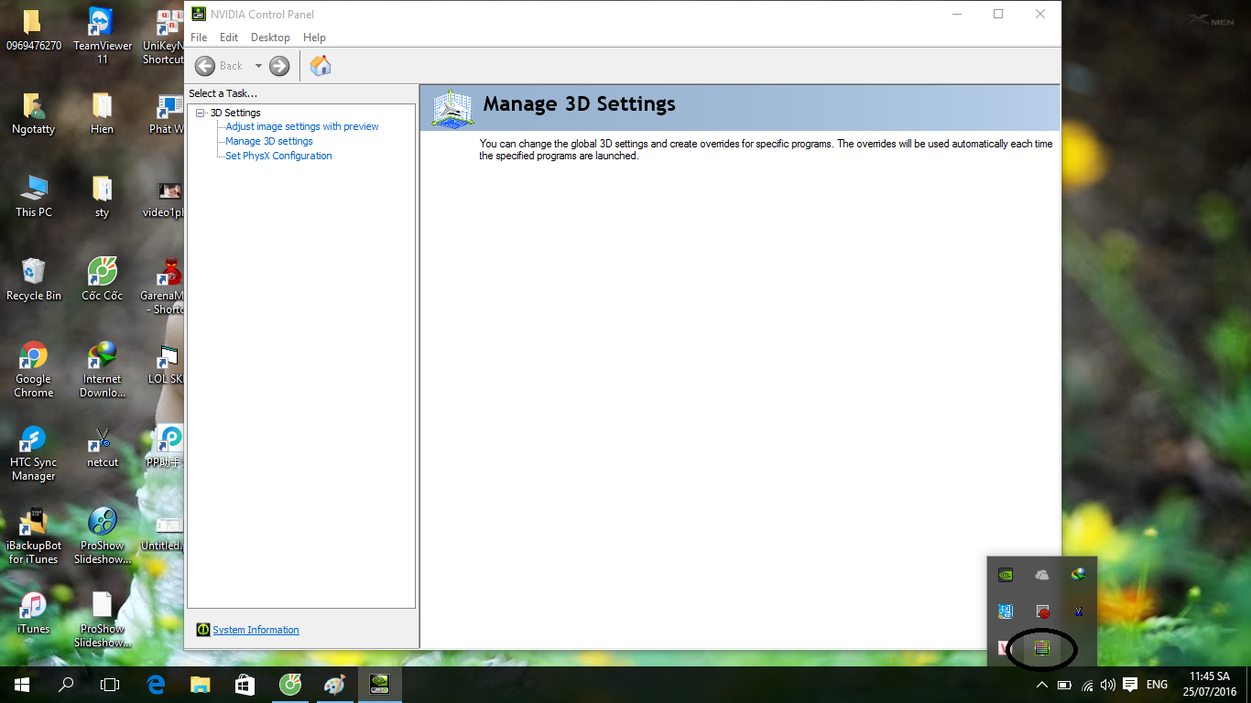The image size is (1251, 703).
Task: Select Manage 3D settings in task tree
Action: [269, 141]
